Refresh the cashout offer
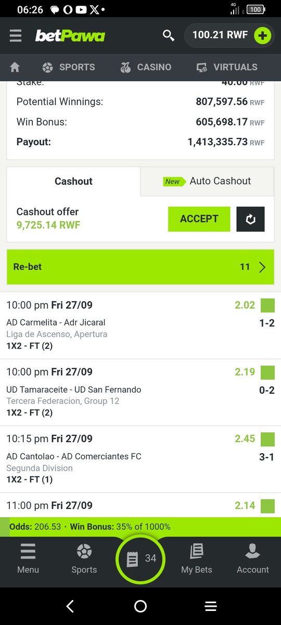281x625 pixels. point(250,219)
